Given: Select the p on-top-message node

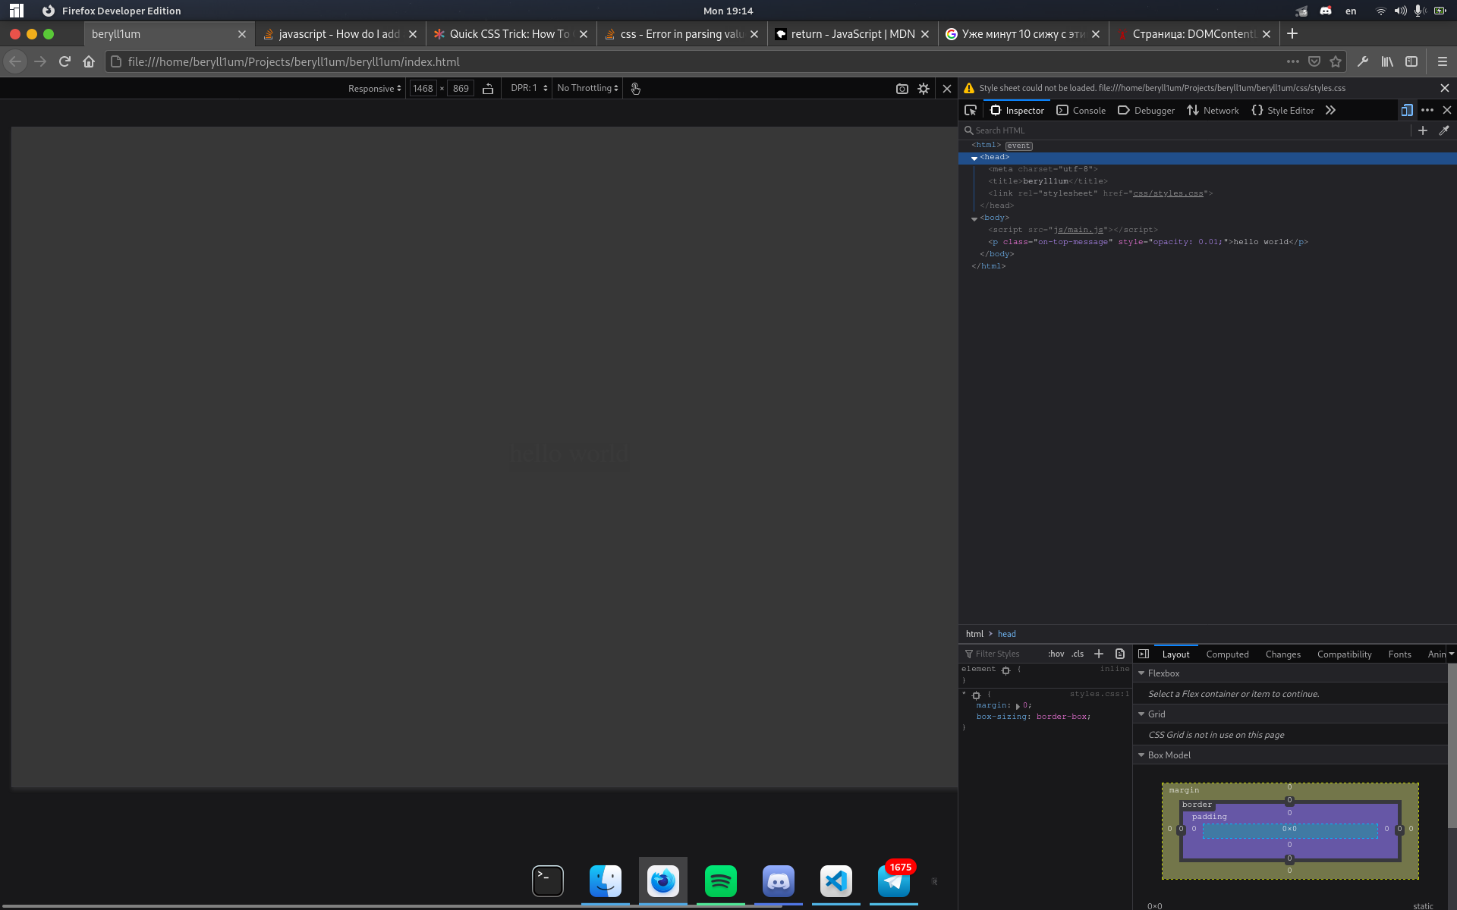Looking at the screenshot, I should click(1147, 242).
